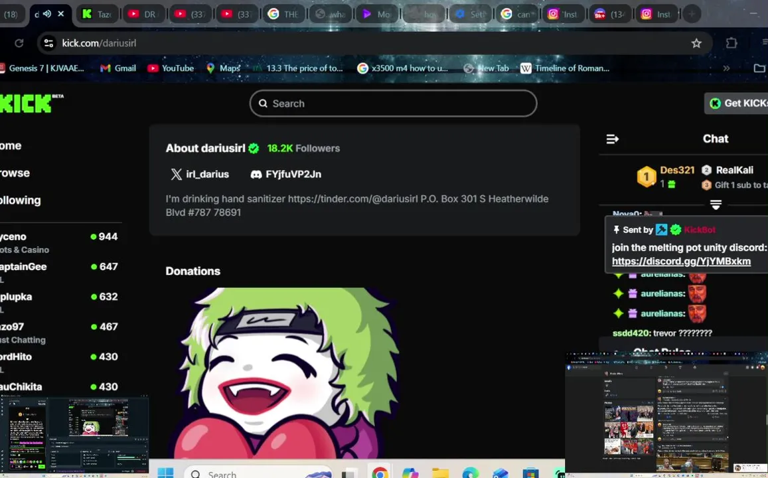
Task: Reload the current page
Action: [x=19, y=43]
